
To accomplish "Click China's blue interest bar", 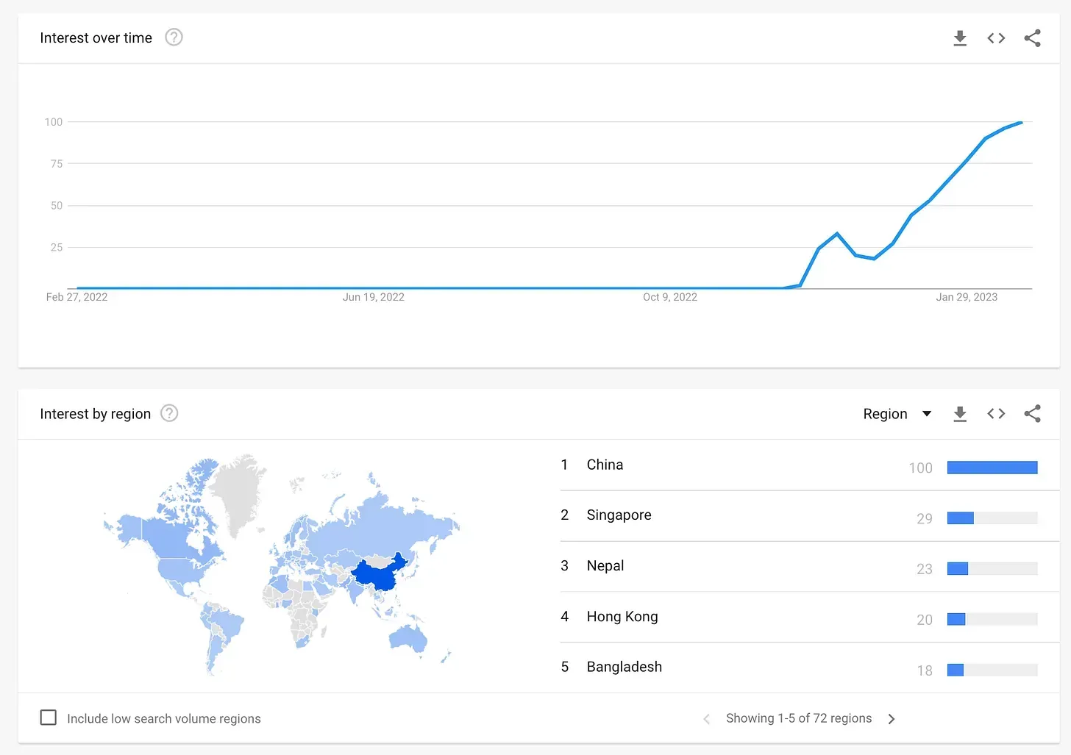I will 992,468.
